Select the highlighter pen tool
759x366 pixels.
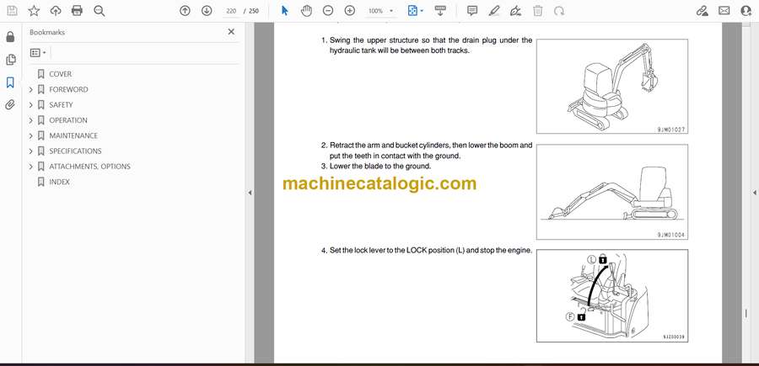tap(493, 11)
